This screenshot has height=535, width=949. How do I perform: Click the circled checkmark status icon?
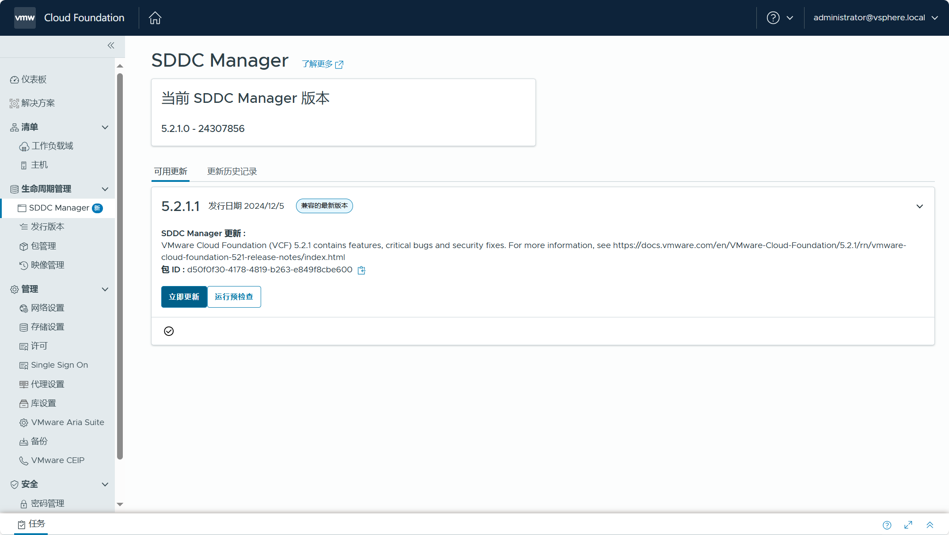pos(169,331)
